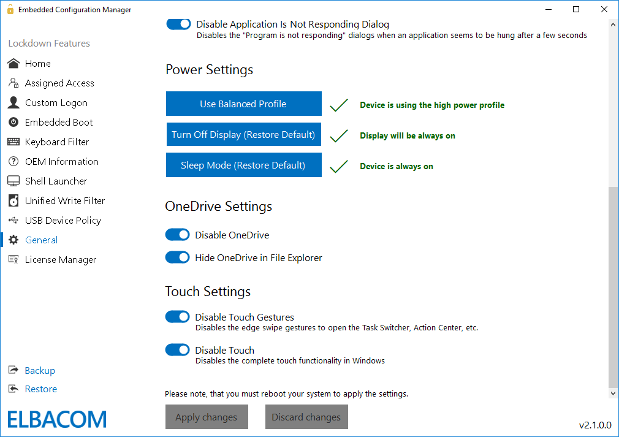Image resolution: width=619 pixels, height=437 pixels.
Task: Disable the Application Is Not Responding Dialog toggle
Action: [x=177, y=24]
